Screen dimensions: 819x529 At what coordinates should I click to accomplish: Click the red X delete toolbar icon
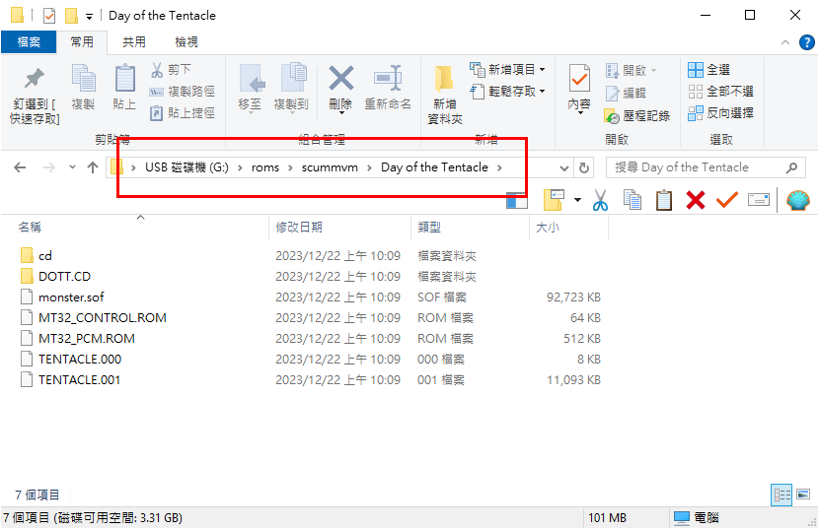(x=696, y=200)
